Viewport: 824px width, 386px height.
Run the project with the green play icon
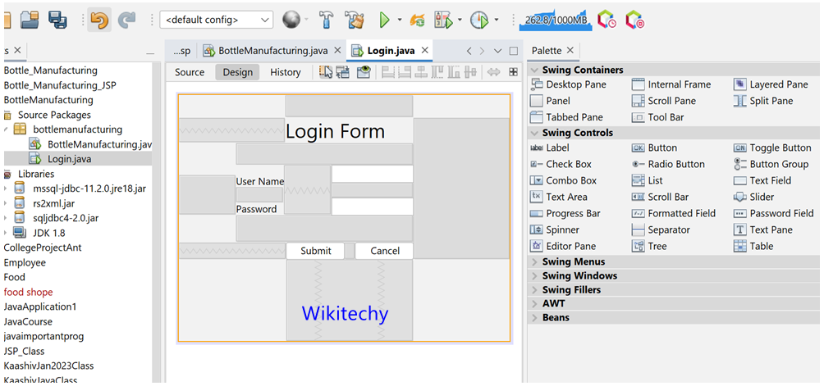384,19
